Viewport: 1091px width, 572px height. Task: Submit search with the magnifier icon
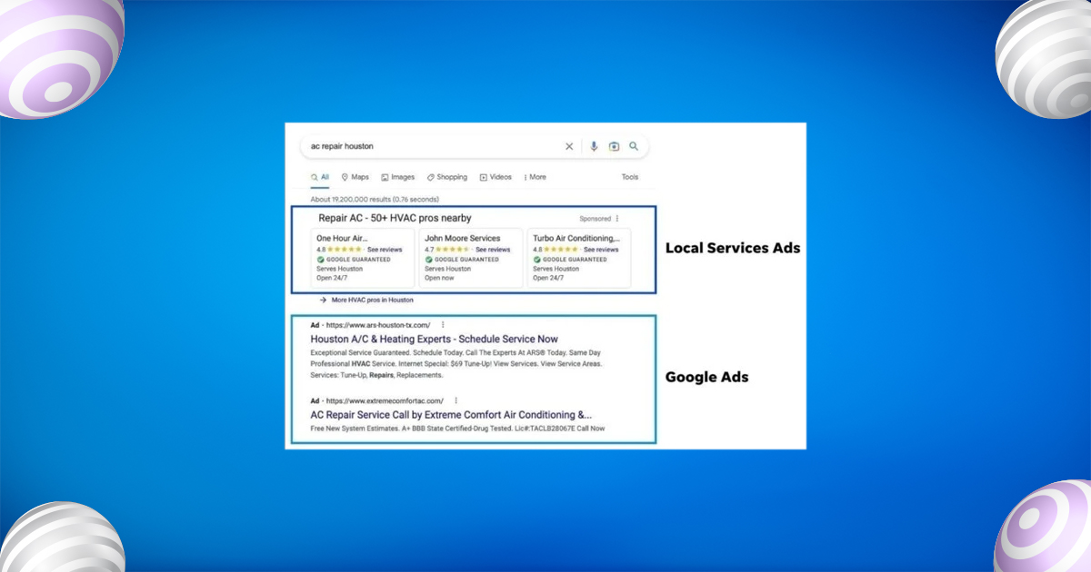click(x=634, y=146)
